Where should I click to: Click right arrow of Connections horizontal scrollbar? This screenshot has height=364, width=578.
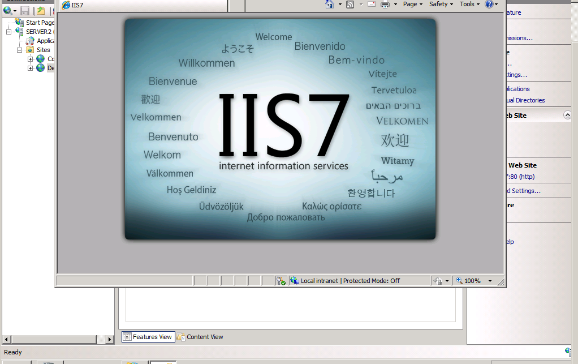click(x=110, y=339)
